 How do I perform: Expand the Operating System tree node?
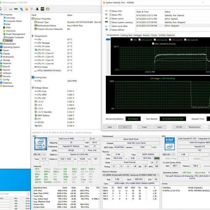click(x=11, y=47)
